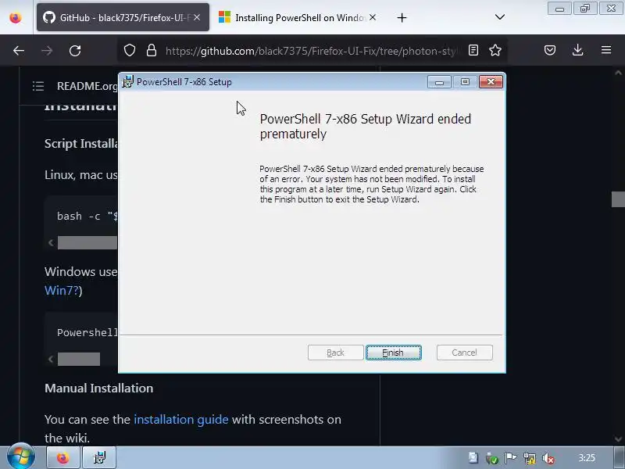Show site security padlock information
This screenshot has height=469, width=625.
(151, 50)
